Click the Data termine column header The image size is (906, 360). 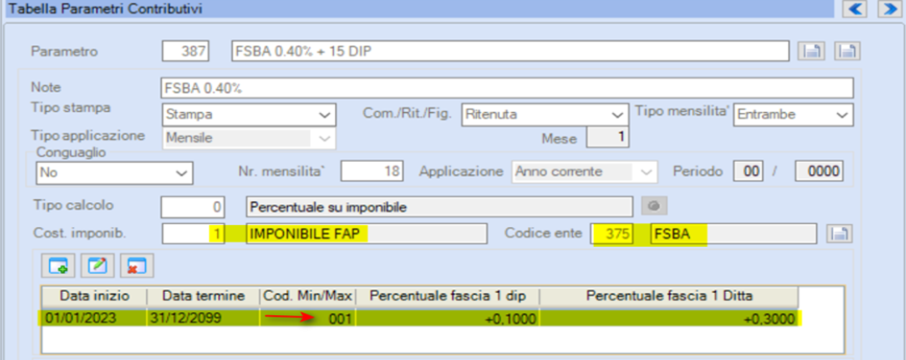pyautogui.click(x=203, y=296)
